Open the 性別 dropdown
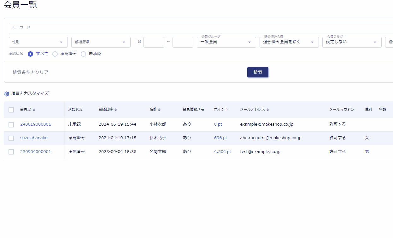The height and width of the screenshot is (238, 393). (x=38, y=42)
